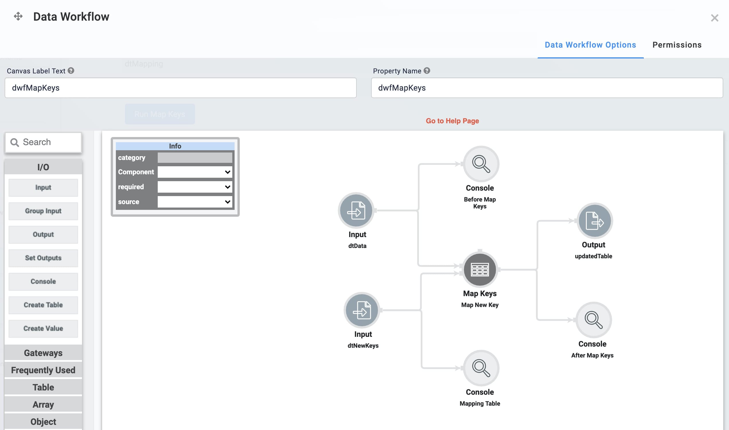Collapse the I/O operator group
The image size is (729, 430).
coord(43,167)
